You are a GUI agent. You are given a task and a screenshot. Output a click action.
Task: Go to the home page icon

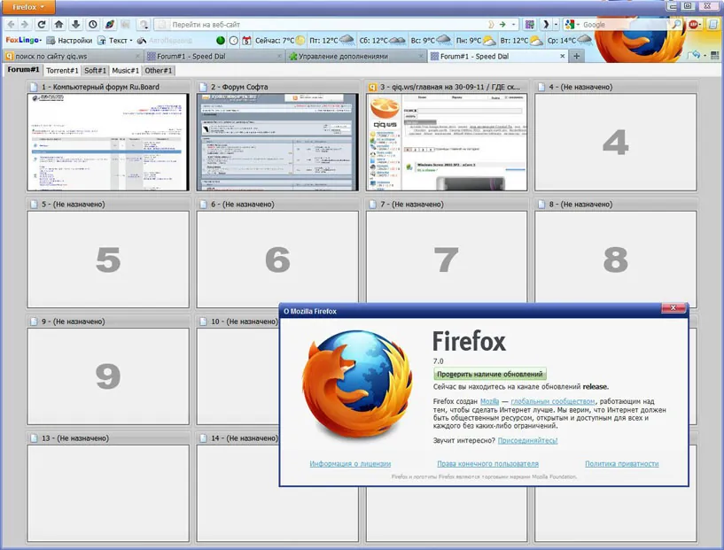coord(58,25)
